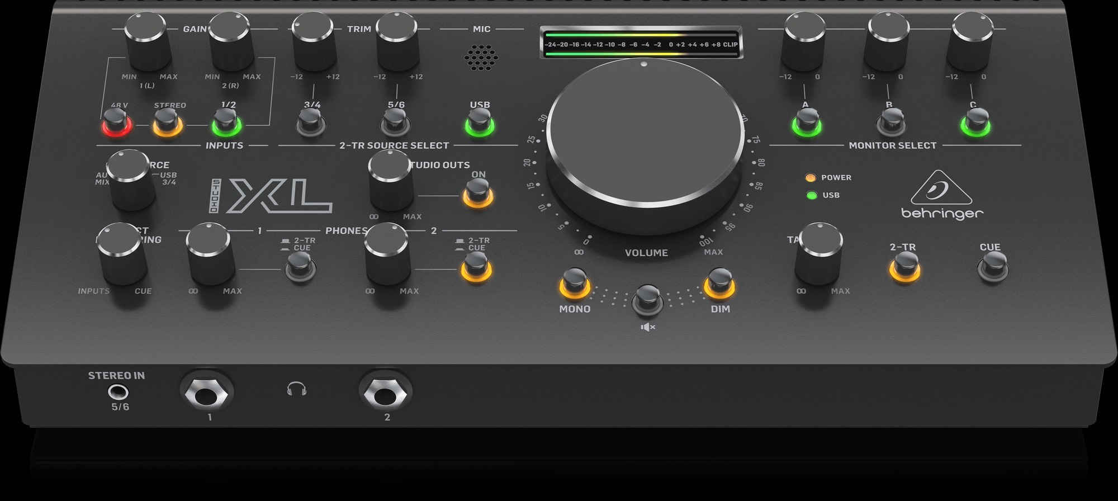Toggle the STEREO input link button
The height and width of the screenshot is (501, 1118).
pos(168,123)
